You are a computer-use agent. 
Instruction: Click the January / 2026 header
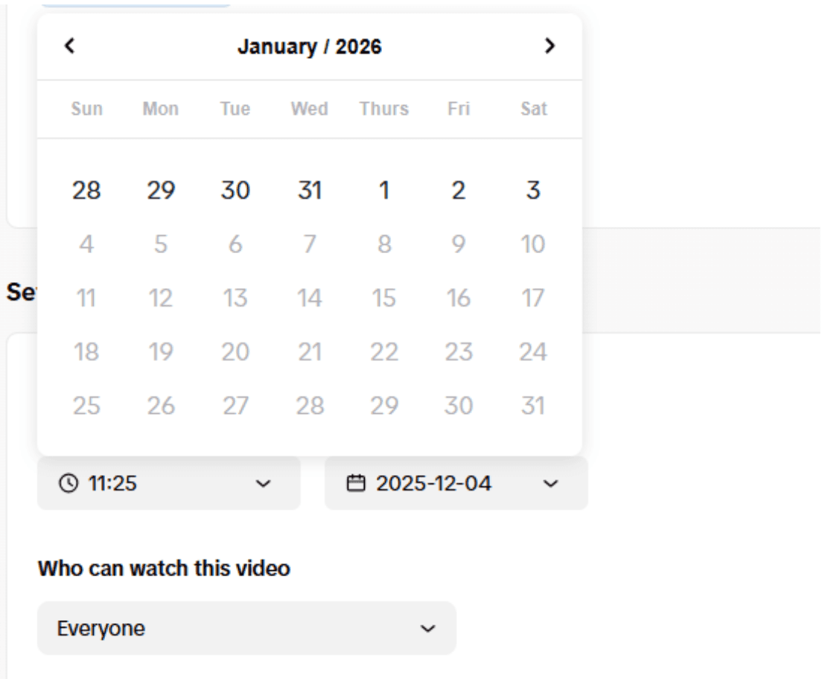310,46
